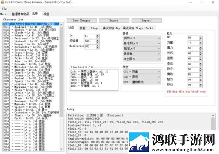Open the 确认资格 Flags sub-tab

pyautogui.click(x=133, y=28)
